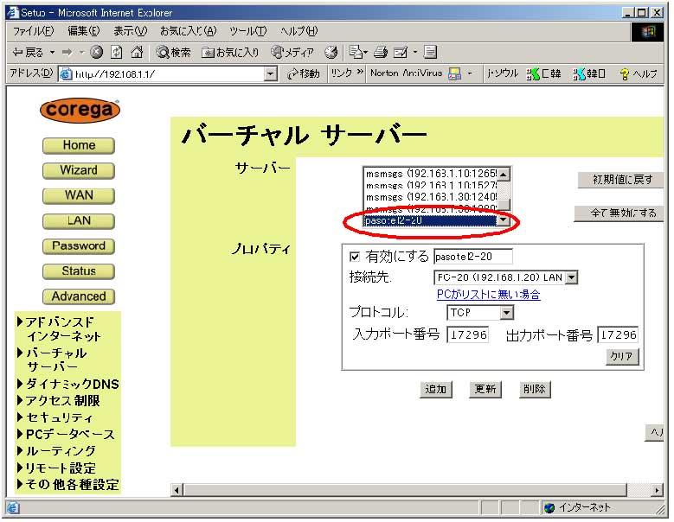Toggle the 有効にする checkbox
Viewport: 674px width, 522px height.
point(354,257)
